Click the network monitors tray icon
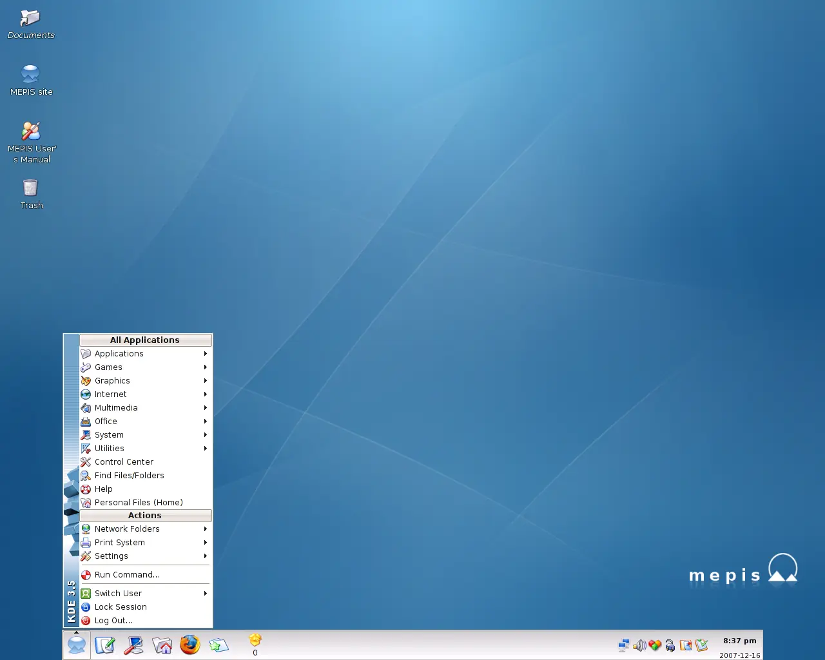 tap(624, 645)
